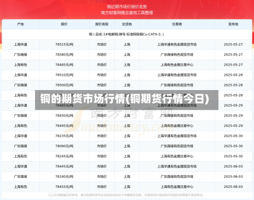
Task: Select the subtitle 南方财富网概念查询工具整理
Action: 127,13
